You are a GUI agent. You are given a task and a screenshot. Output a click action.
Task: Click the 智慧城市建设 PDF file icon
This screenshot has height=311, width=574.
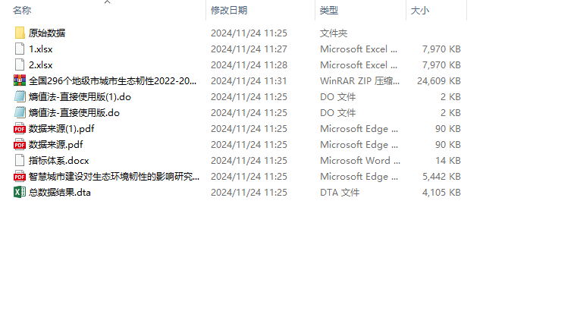pos(20,176)
